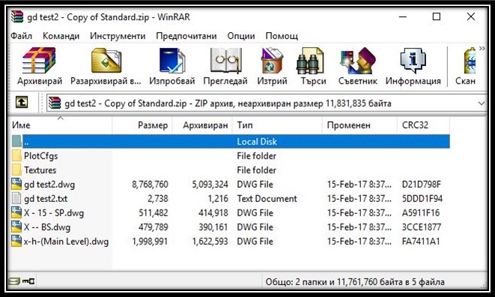Select the x-h-(Main Level).dwg file name
The width and height of the screenshot is (495, 297).
click(66, 242)
